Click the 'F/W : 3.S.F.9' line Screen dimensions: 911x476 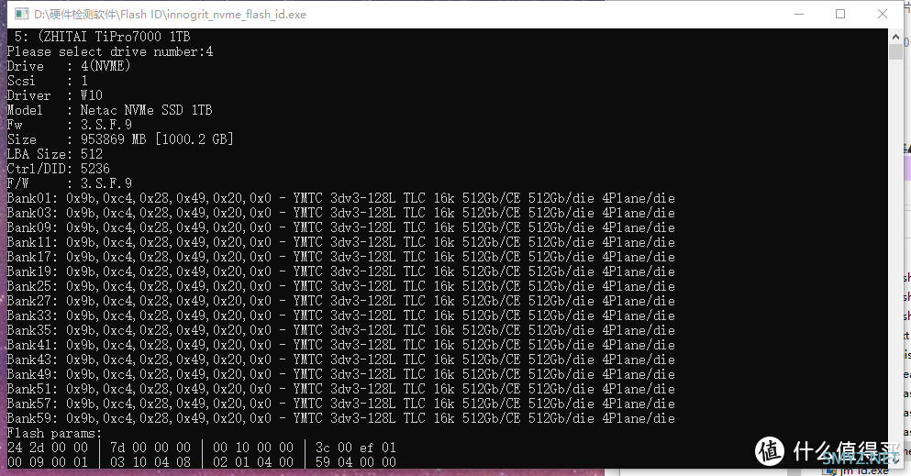(69, 183)
